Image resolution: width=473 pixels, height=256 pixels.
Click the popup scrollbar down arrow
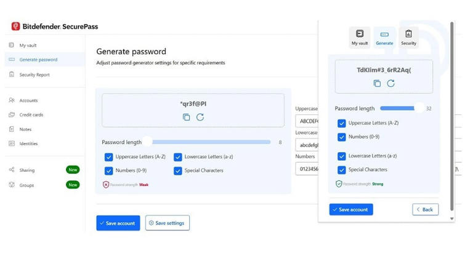coord(452,218)
